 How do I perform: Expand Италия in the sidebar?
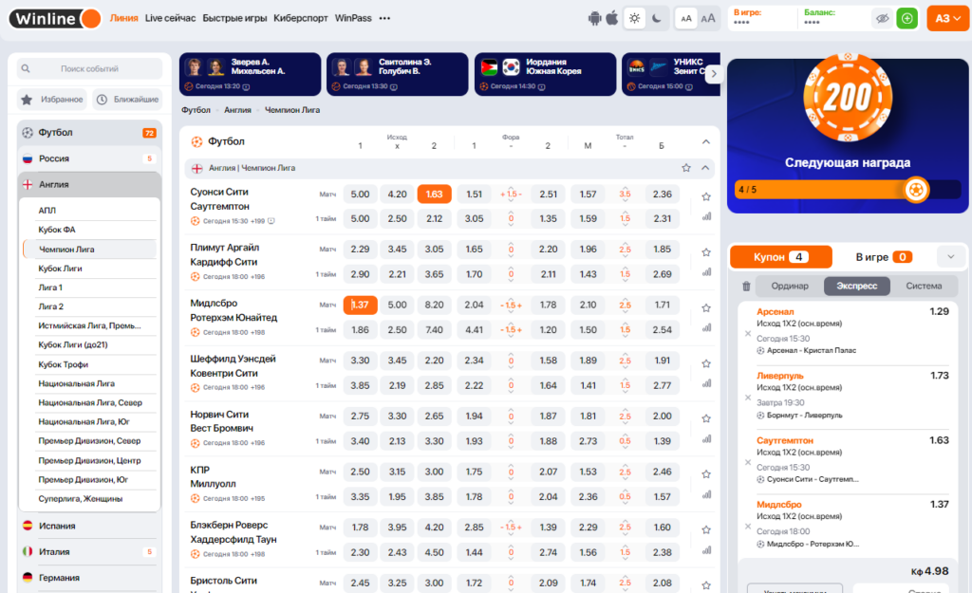click(x=90, y=551)
